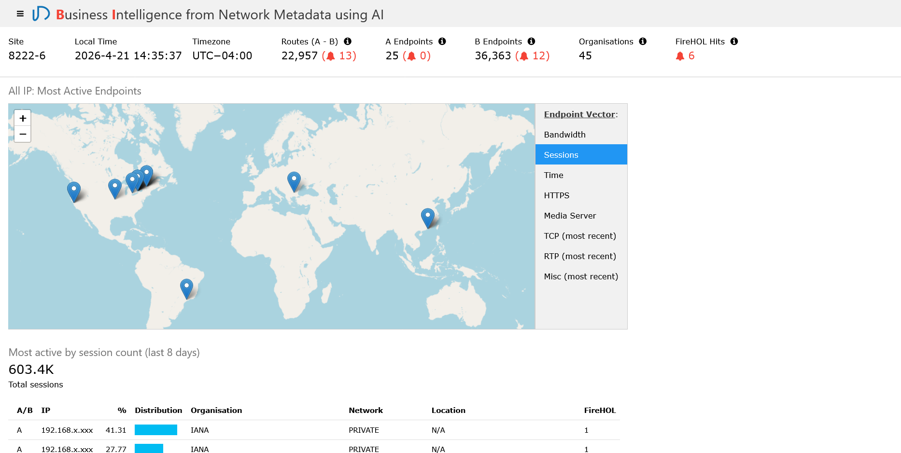Click the Business Intelligence page title
Image resolution: width=901 pixels, height=453 pixels.
[x=220, y=14]
